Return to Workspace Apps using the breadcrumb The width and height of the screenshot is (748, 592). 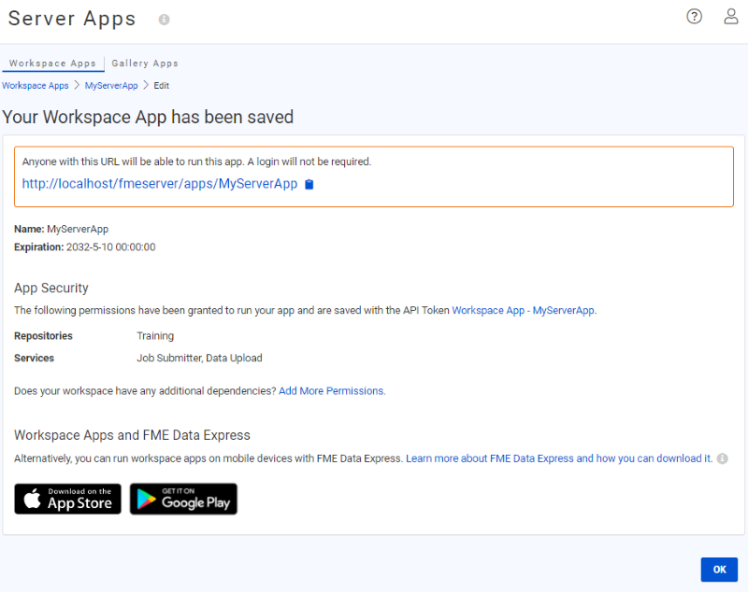click(35, 85)
